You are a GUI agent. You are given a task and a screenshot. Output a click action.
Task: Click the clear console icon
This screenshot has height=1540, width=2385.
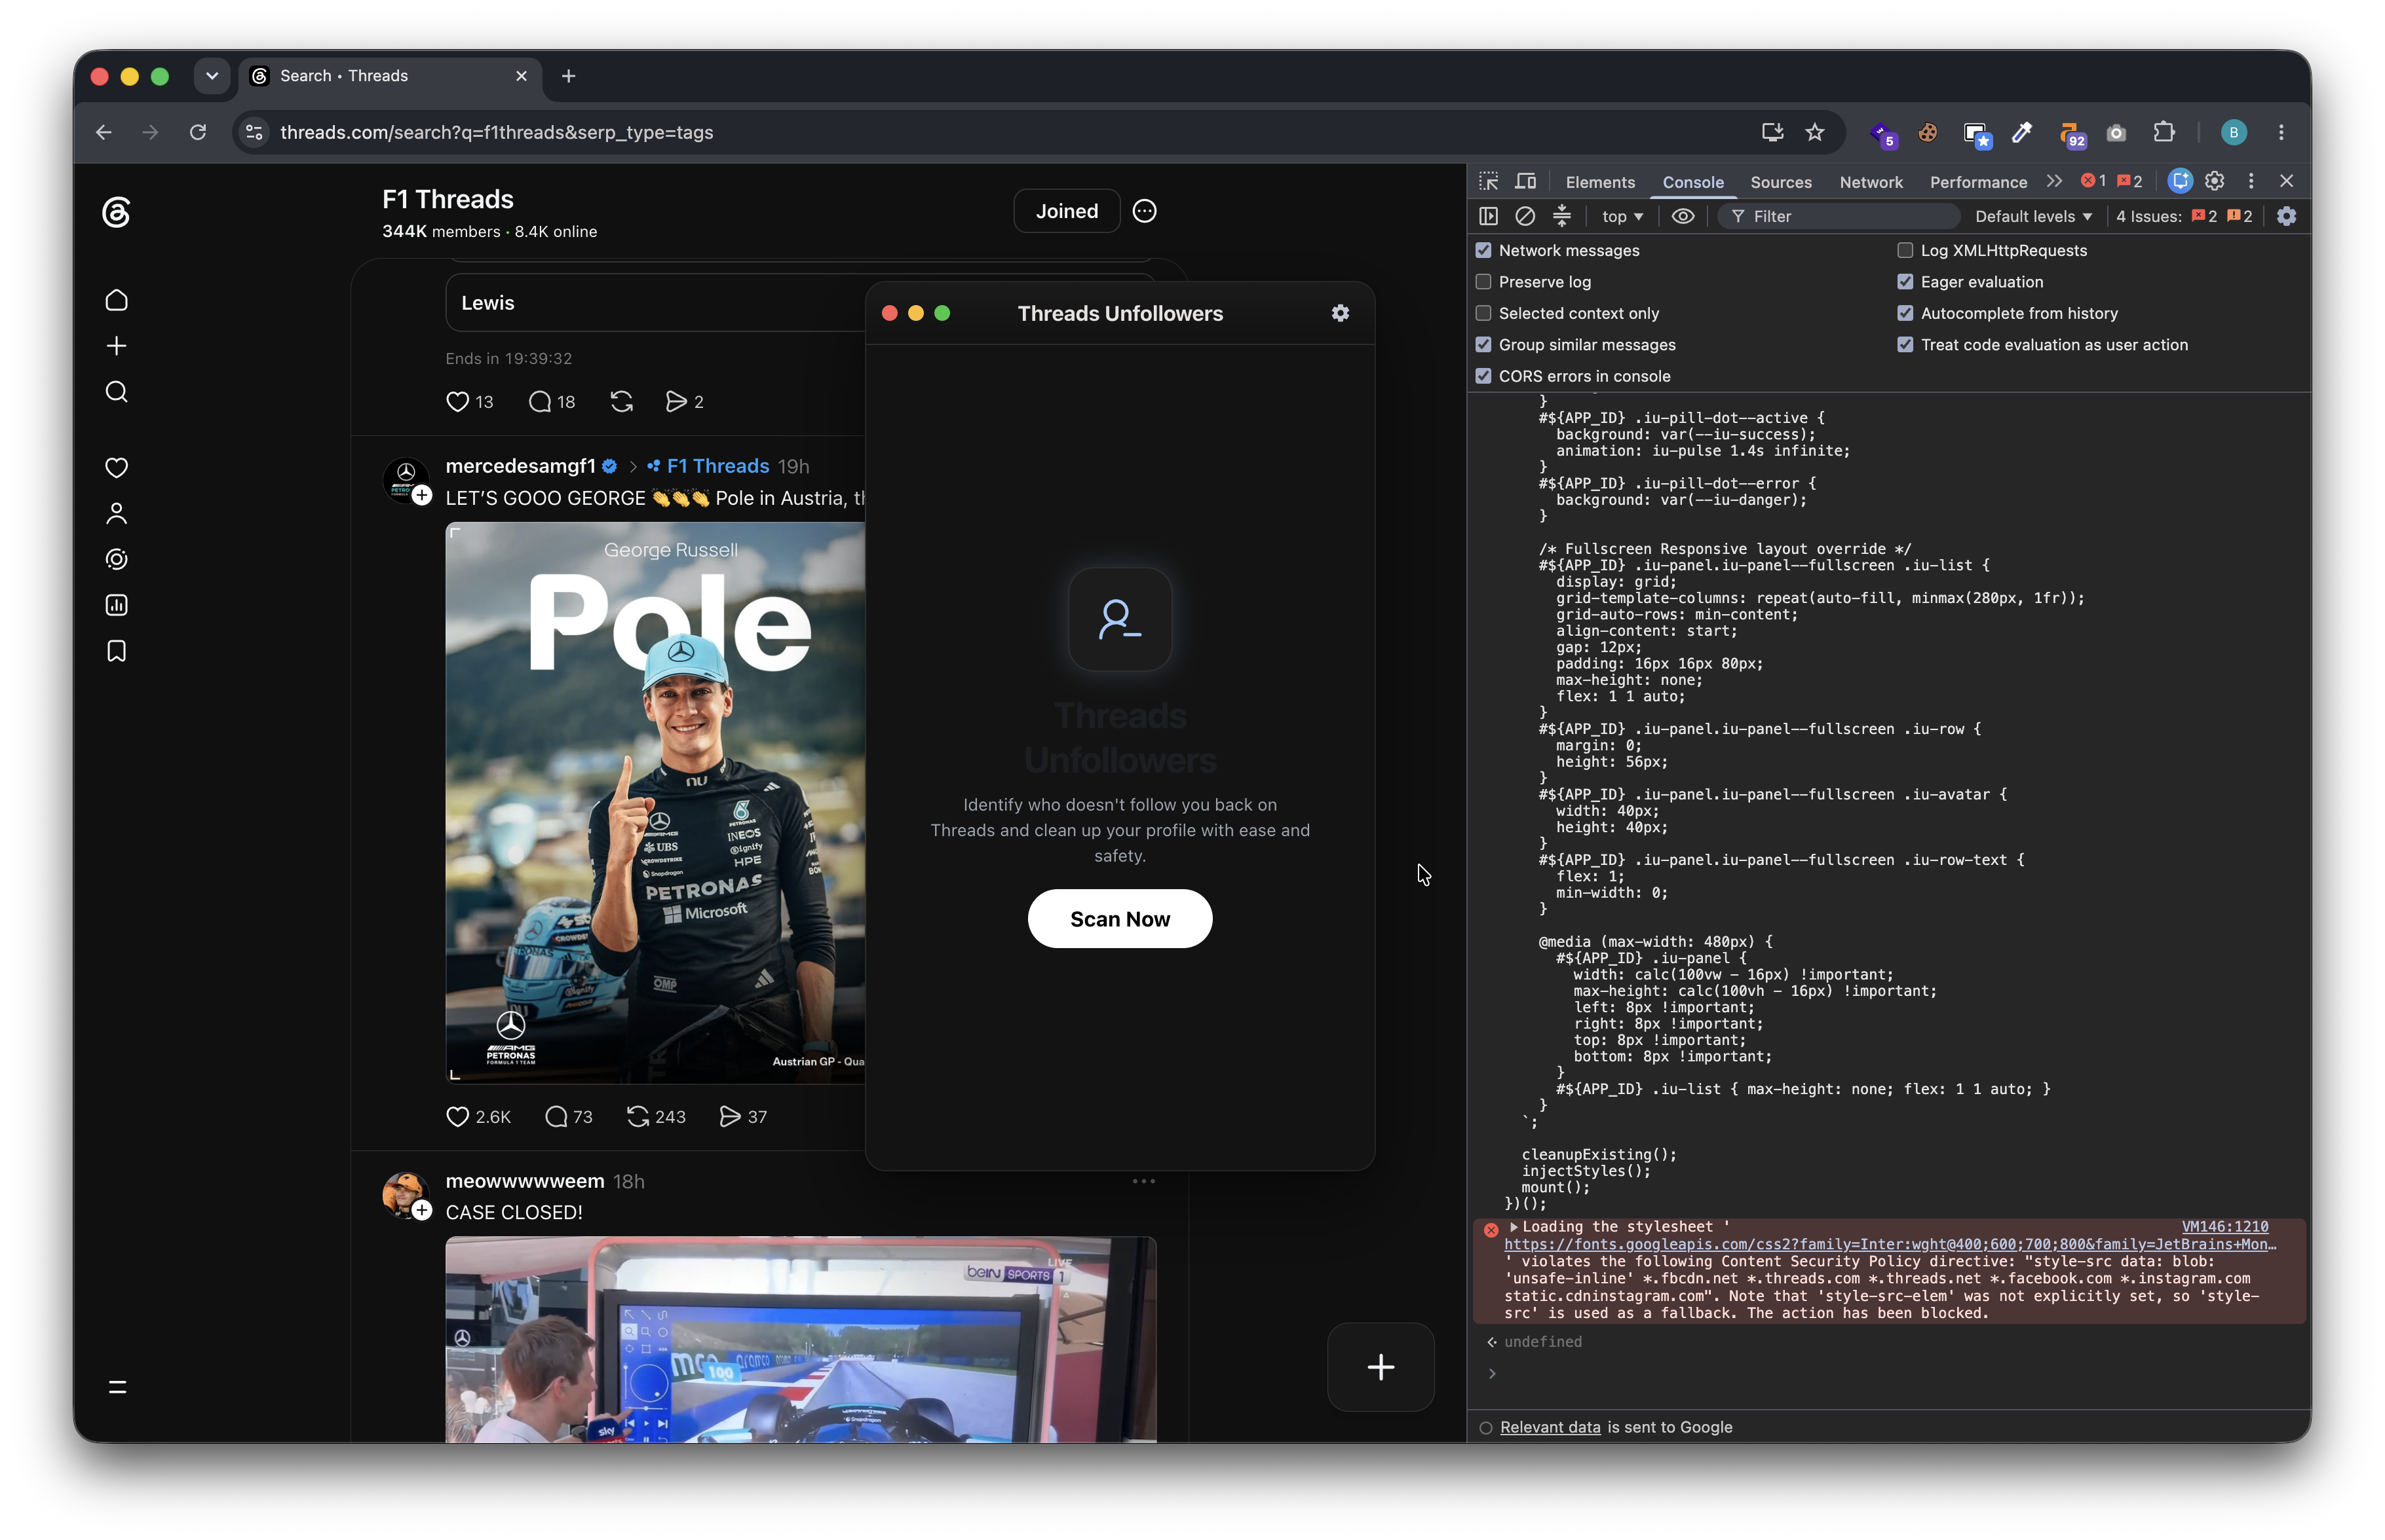pyautogui.click(x=1525, y=216)
